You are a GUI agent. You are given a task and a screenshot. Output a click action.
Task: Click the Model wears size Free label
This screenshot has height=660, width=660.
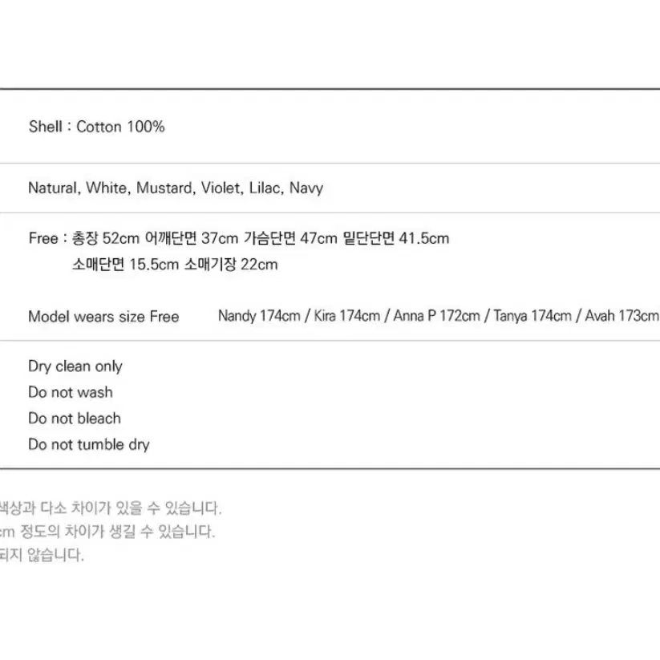(x=103, y=317)
